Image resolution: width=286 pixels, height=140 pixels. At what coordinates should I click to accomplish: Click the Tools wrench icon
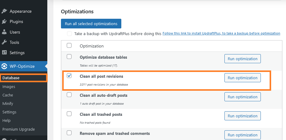point(4,42)
